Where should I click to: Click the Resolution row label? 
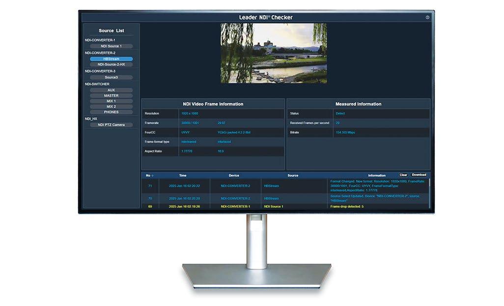click(152, 113)
